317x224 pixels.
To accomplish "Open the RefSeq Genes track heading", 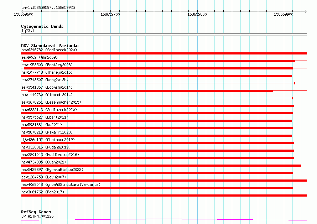I will [x=36, y=212].
